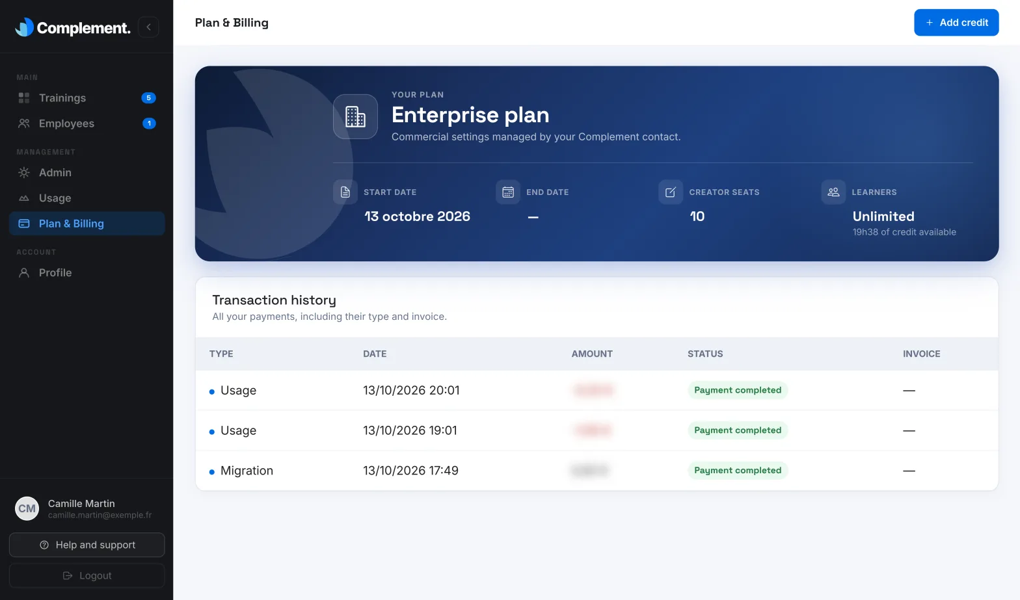Click the Camille Martin account name
Screen dimensions: 1020x600
click(81, 504)
